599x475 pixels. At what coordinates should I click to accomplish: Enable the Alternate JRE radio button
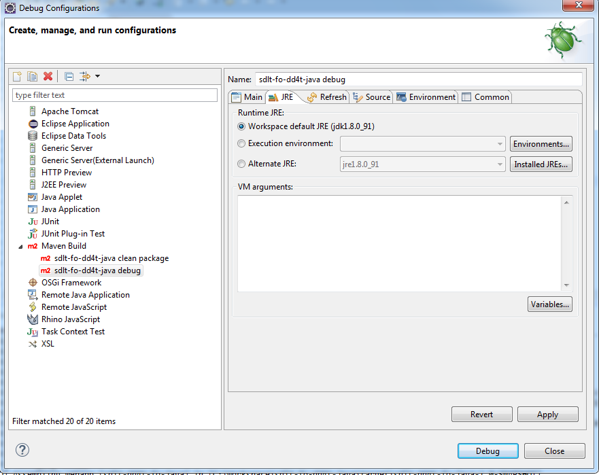pos(241,164)
